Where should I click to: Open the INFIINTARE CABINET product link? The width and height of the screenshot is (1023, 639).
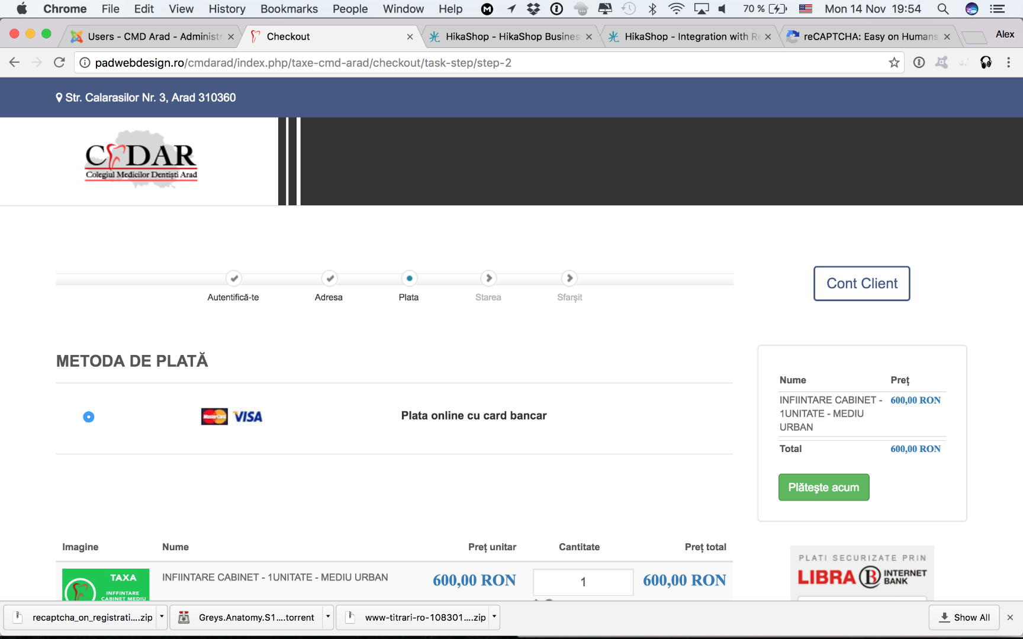(275, 577)
